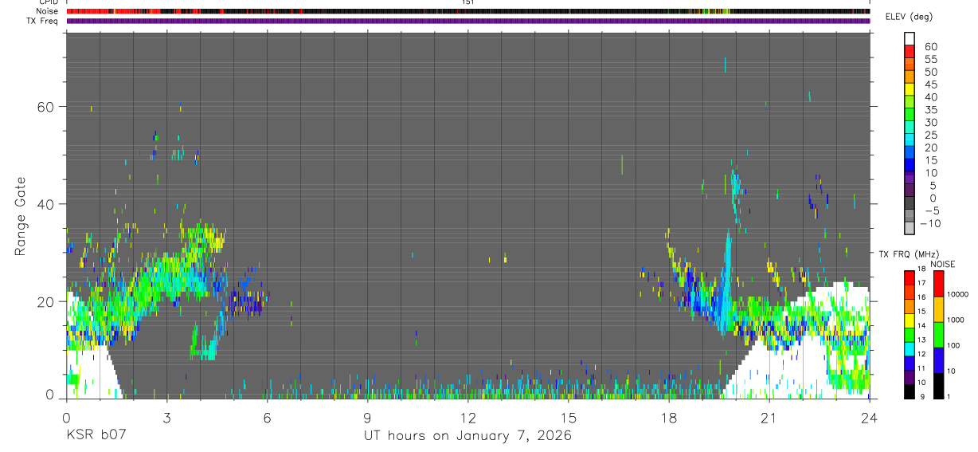Click the UT hours on January 7, 2026 title
978x452 pixels.
tap(467, 436)
